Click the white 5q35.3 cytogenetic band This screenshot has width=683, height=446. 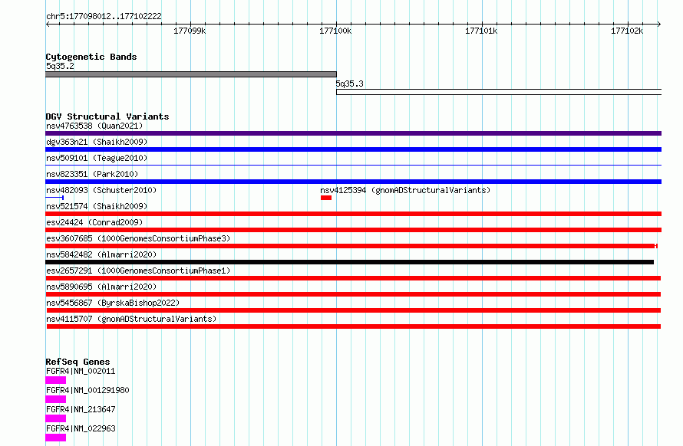coord(499,92)
